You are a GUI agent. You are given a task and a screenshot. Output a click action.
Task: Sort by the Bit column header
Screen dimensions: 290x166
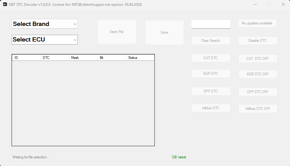pyautogui.click(x=111, y=58)
